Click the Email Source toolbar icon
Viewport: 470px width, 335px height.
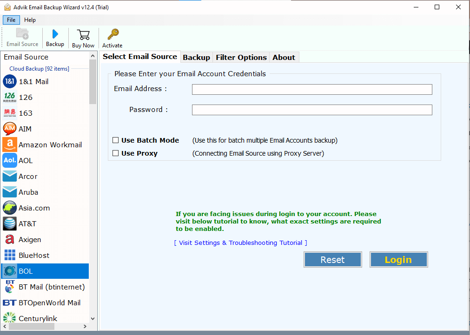point(22,33)
